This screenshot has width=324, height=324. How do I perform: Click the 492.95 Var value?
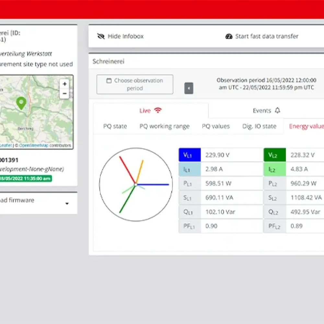coord(306,212)
